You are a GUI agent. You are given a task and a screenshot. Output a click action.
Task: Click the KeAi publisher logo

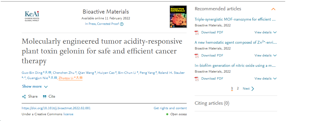[32, 16]
